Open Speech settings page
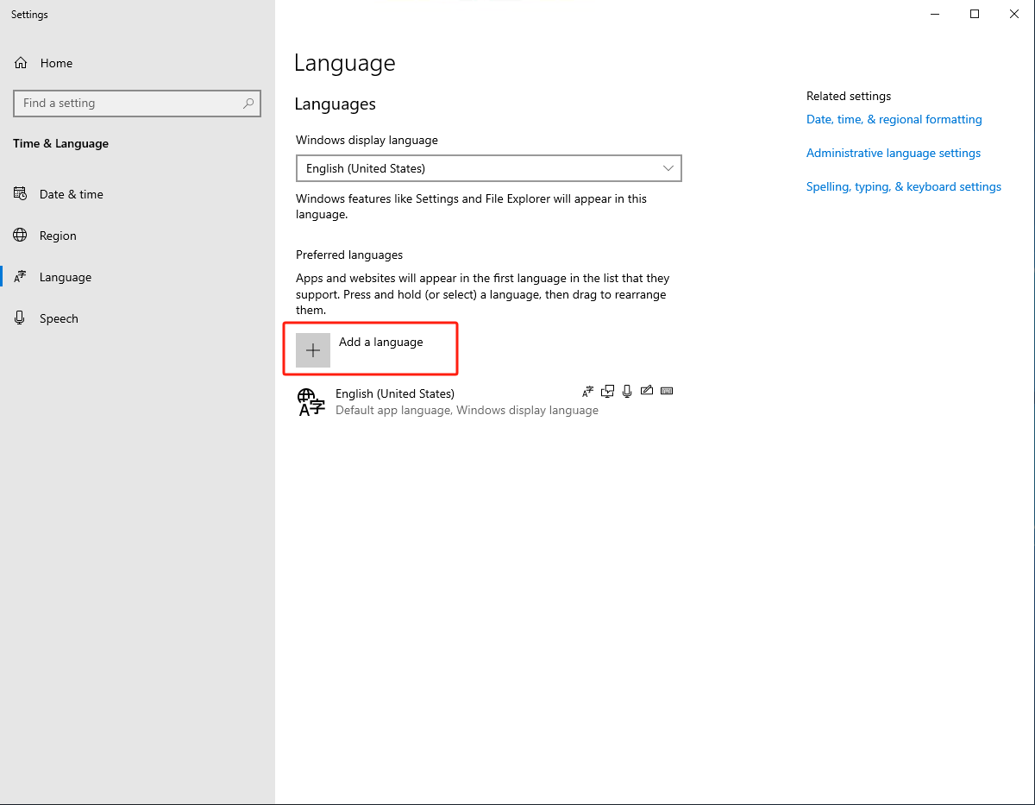The height and width of the screenshot is (805, 1035). 137,318
